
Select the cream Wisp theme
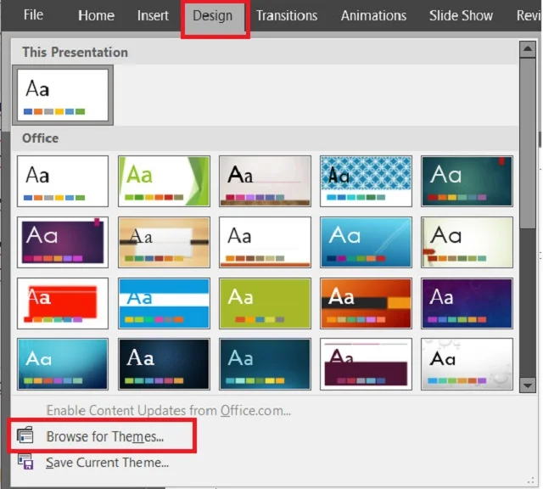point(467,242)
